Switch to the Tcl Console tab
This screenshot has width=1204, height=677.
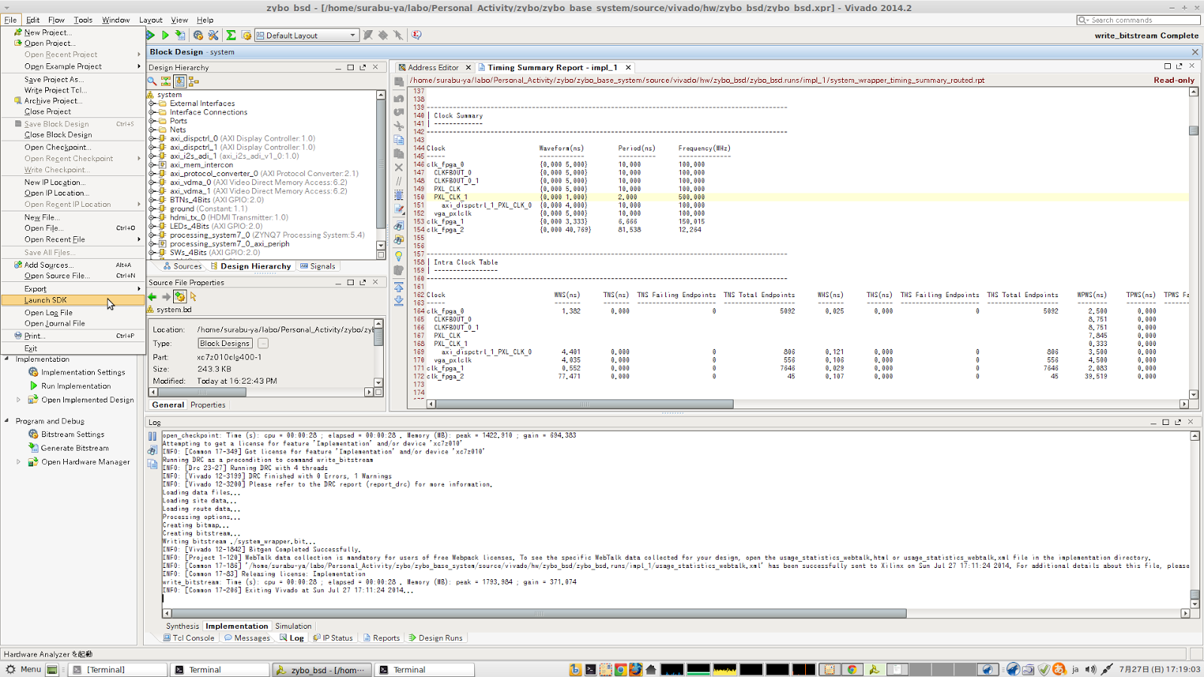(x=190, y=638)
